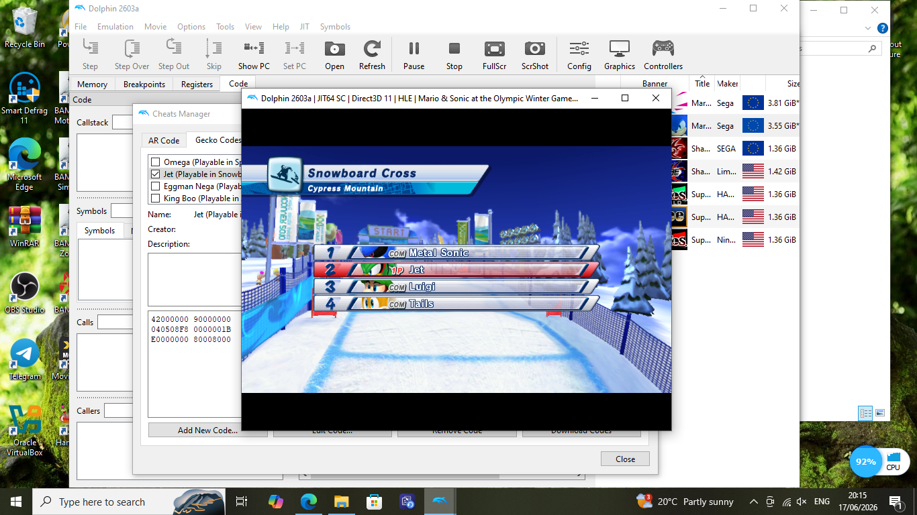Viewport: 917px width, 515px height.
Task: Click the Windows Start button
Action: pyautogui.click(x=16, y=502)
